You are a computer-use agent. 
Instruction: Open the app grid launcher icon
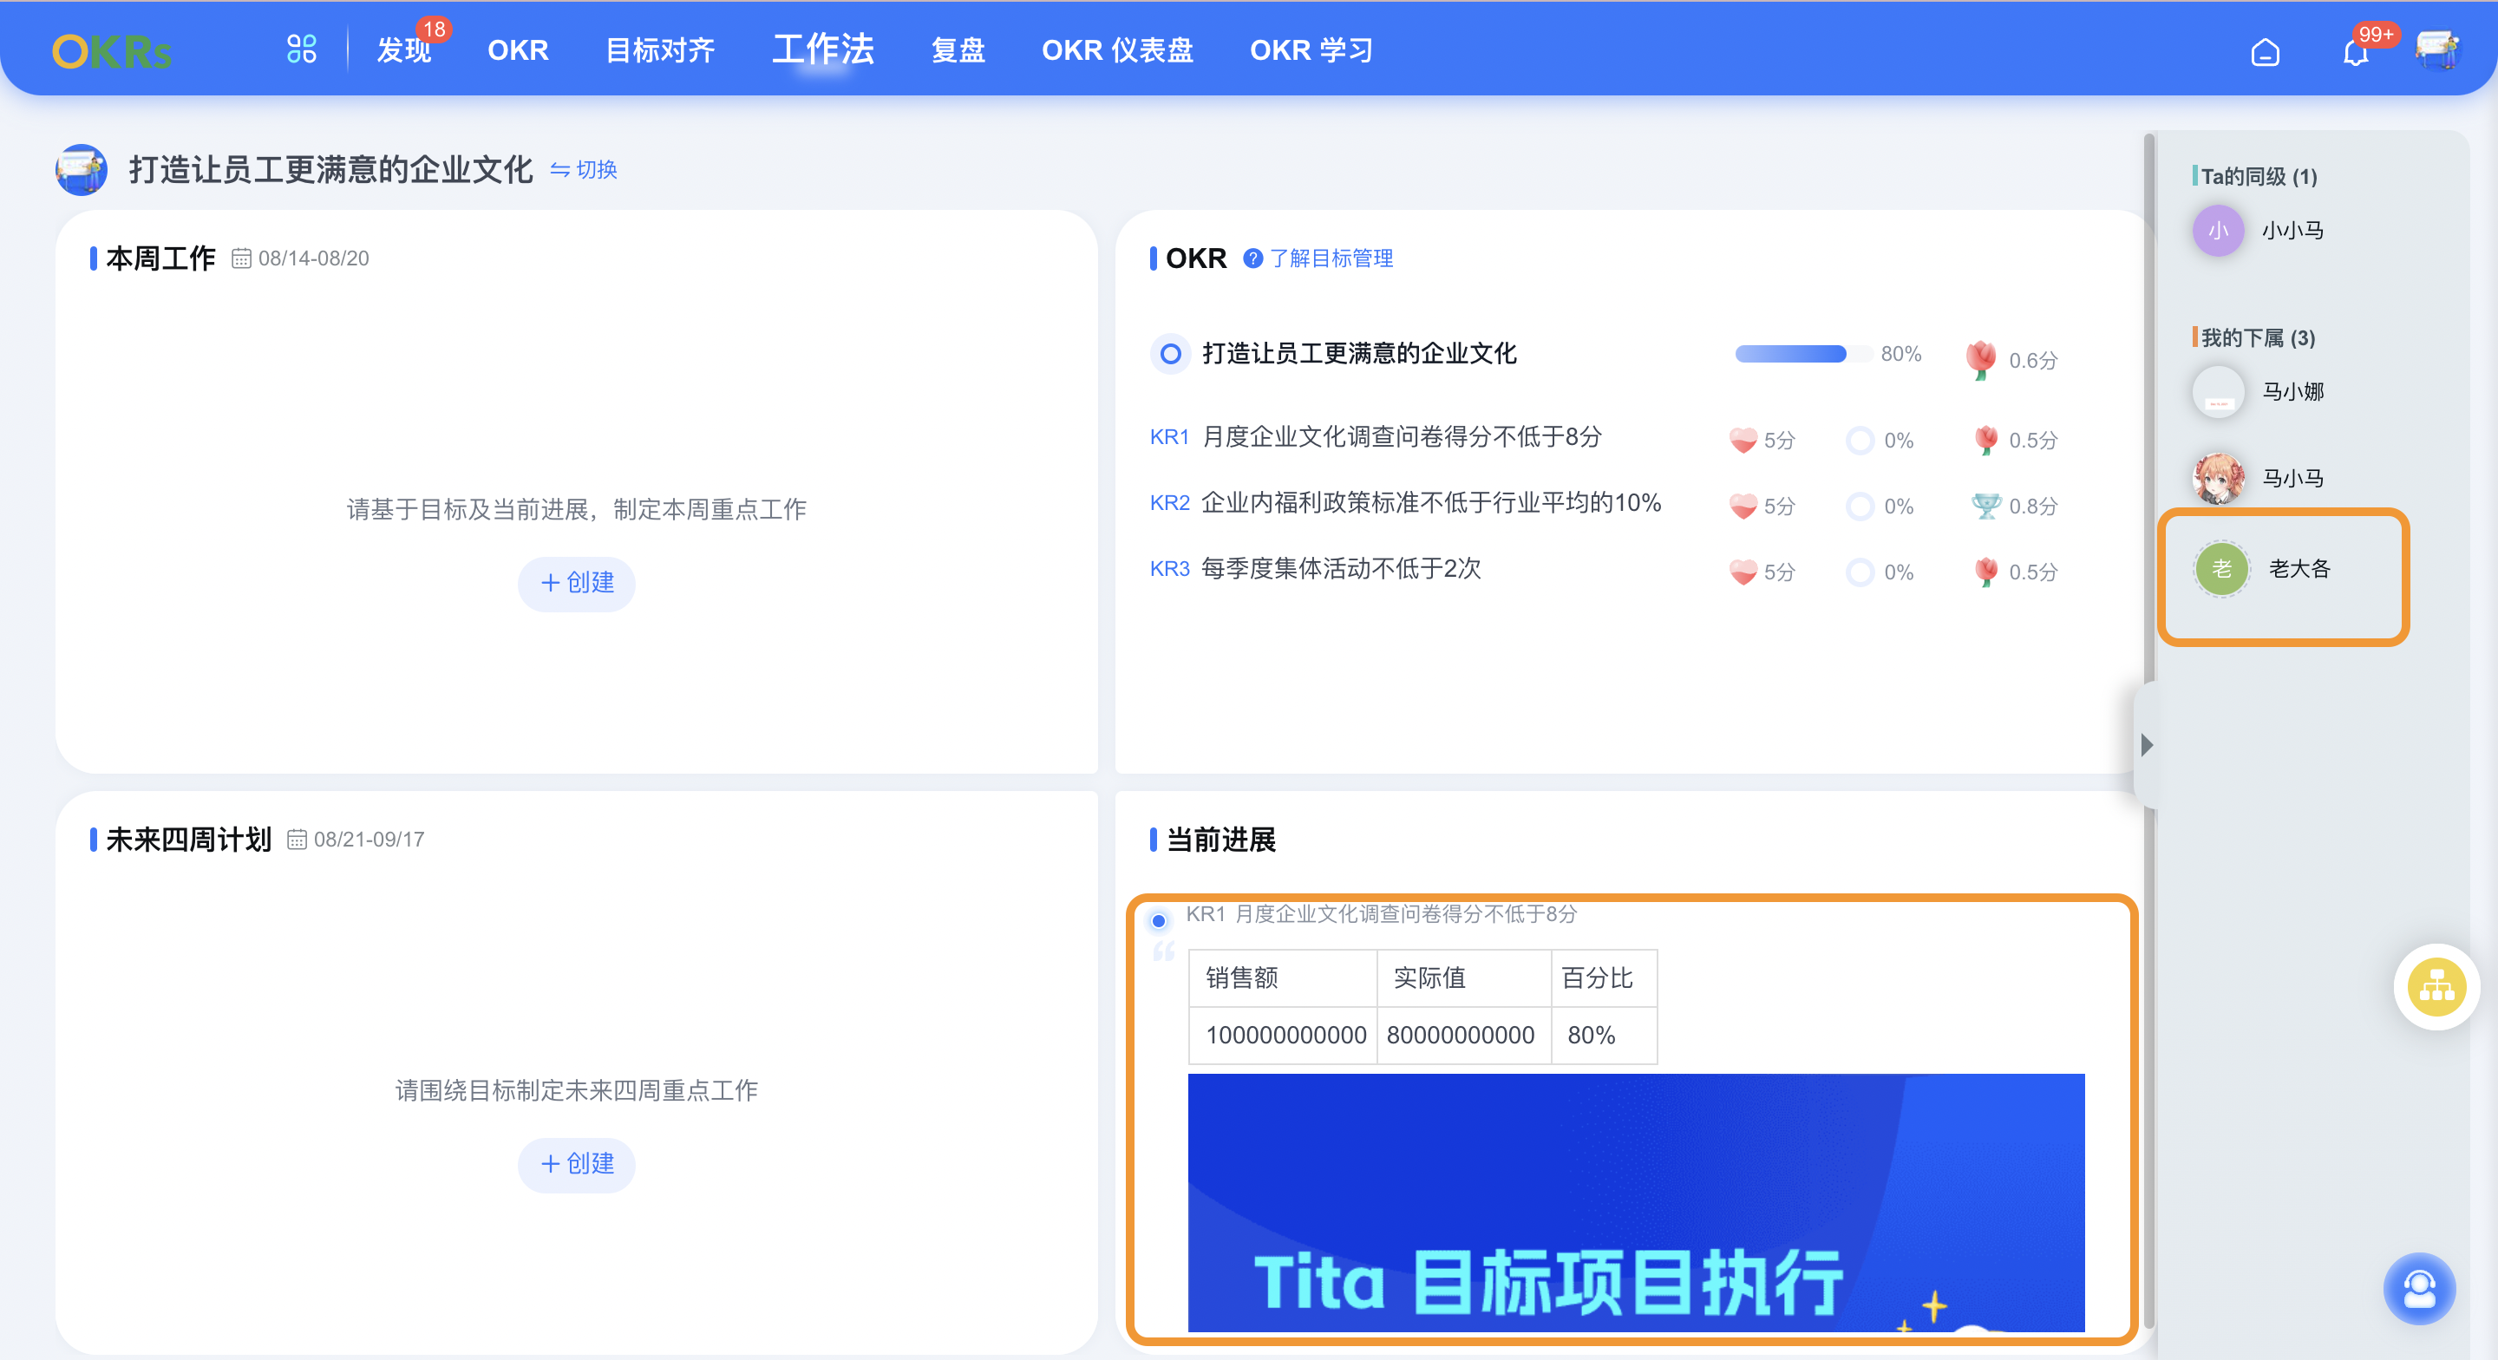coord(302,49)
